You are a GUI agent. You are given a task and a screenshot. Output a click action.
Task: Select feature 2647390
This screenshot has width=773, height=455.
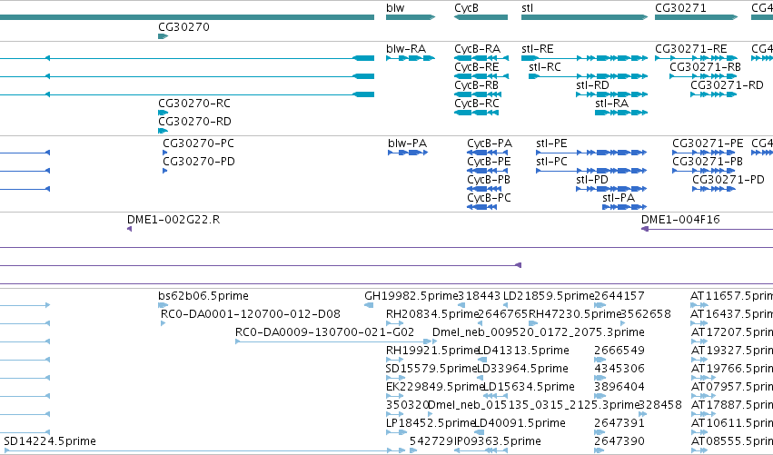(619, 441)
